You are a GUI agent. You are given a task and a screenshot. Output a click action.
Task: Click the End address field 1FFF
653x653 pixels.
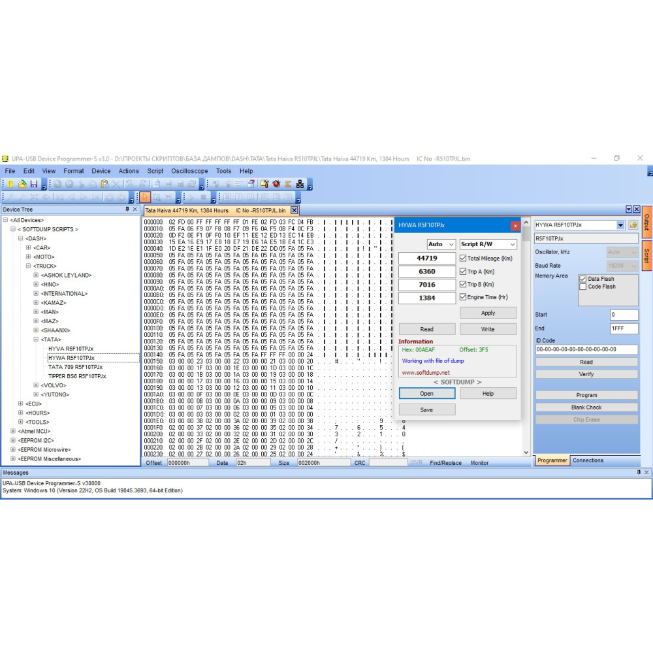624,328
